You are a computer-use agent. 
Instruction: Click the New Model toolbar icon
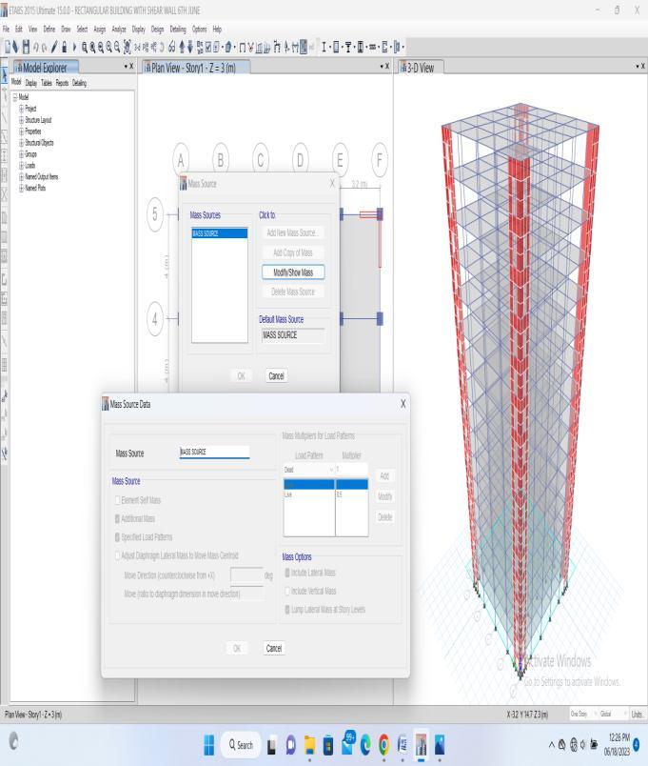8,47
